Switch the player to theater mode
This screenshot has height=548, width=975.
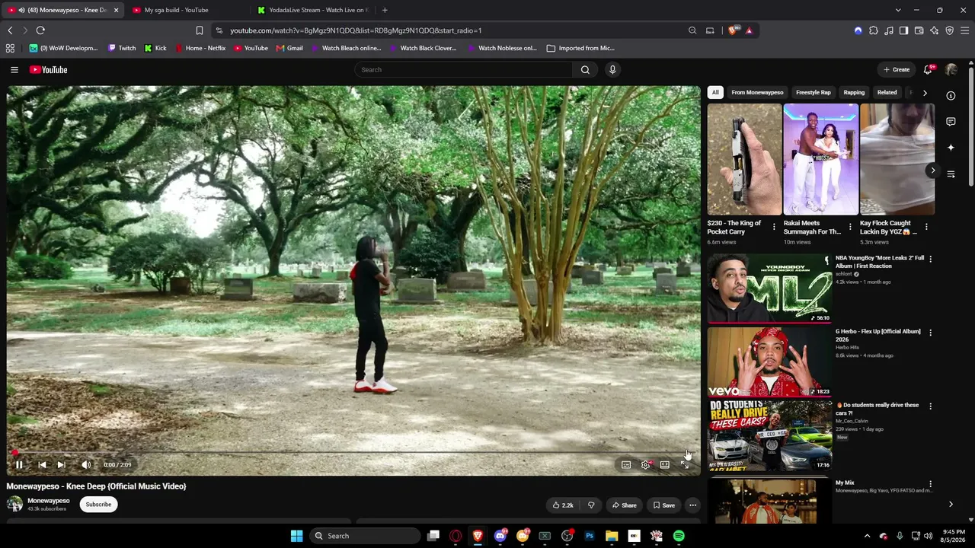click(665, 464)
